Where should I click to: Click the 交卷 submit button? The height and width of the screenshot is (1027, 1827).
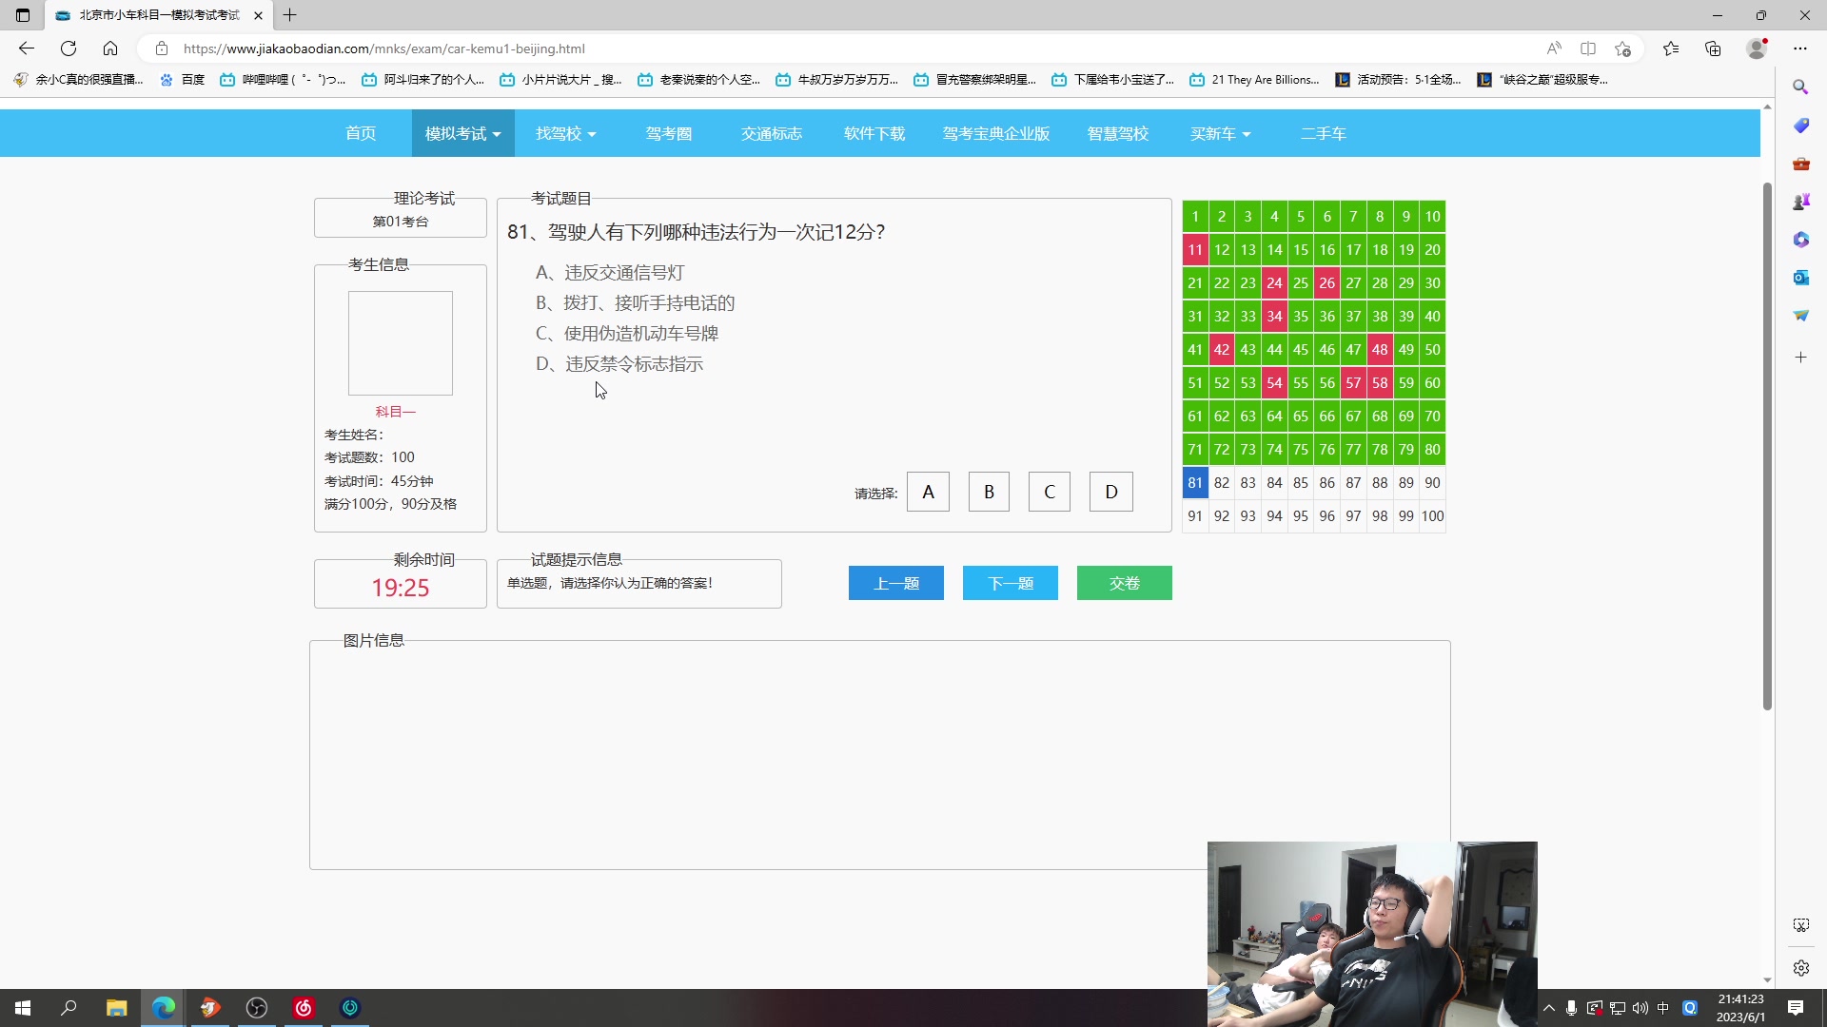coord(1124,583)
